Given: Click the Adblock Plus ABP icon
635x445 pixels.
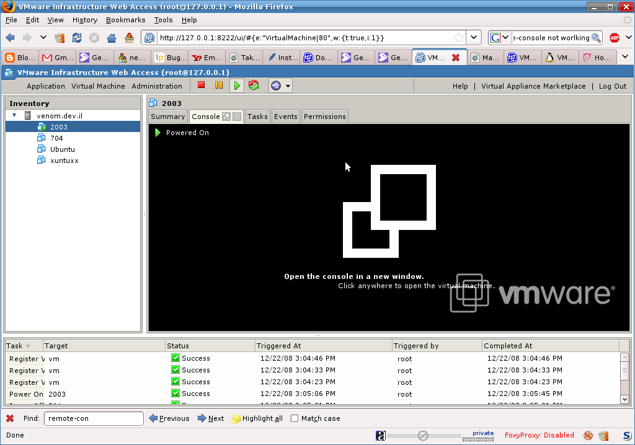Looking at the screenshot, I should [615, 38].
